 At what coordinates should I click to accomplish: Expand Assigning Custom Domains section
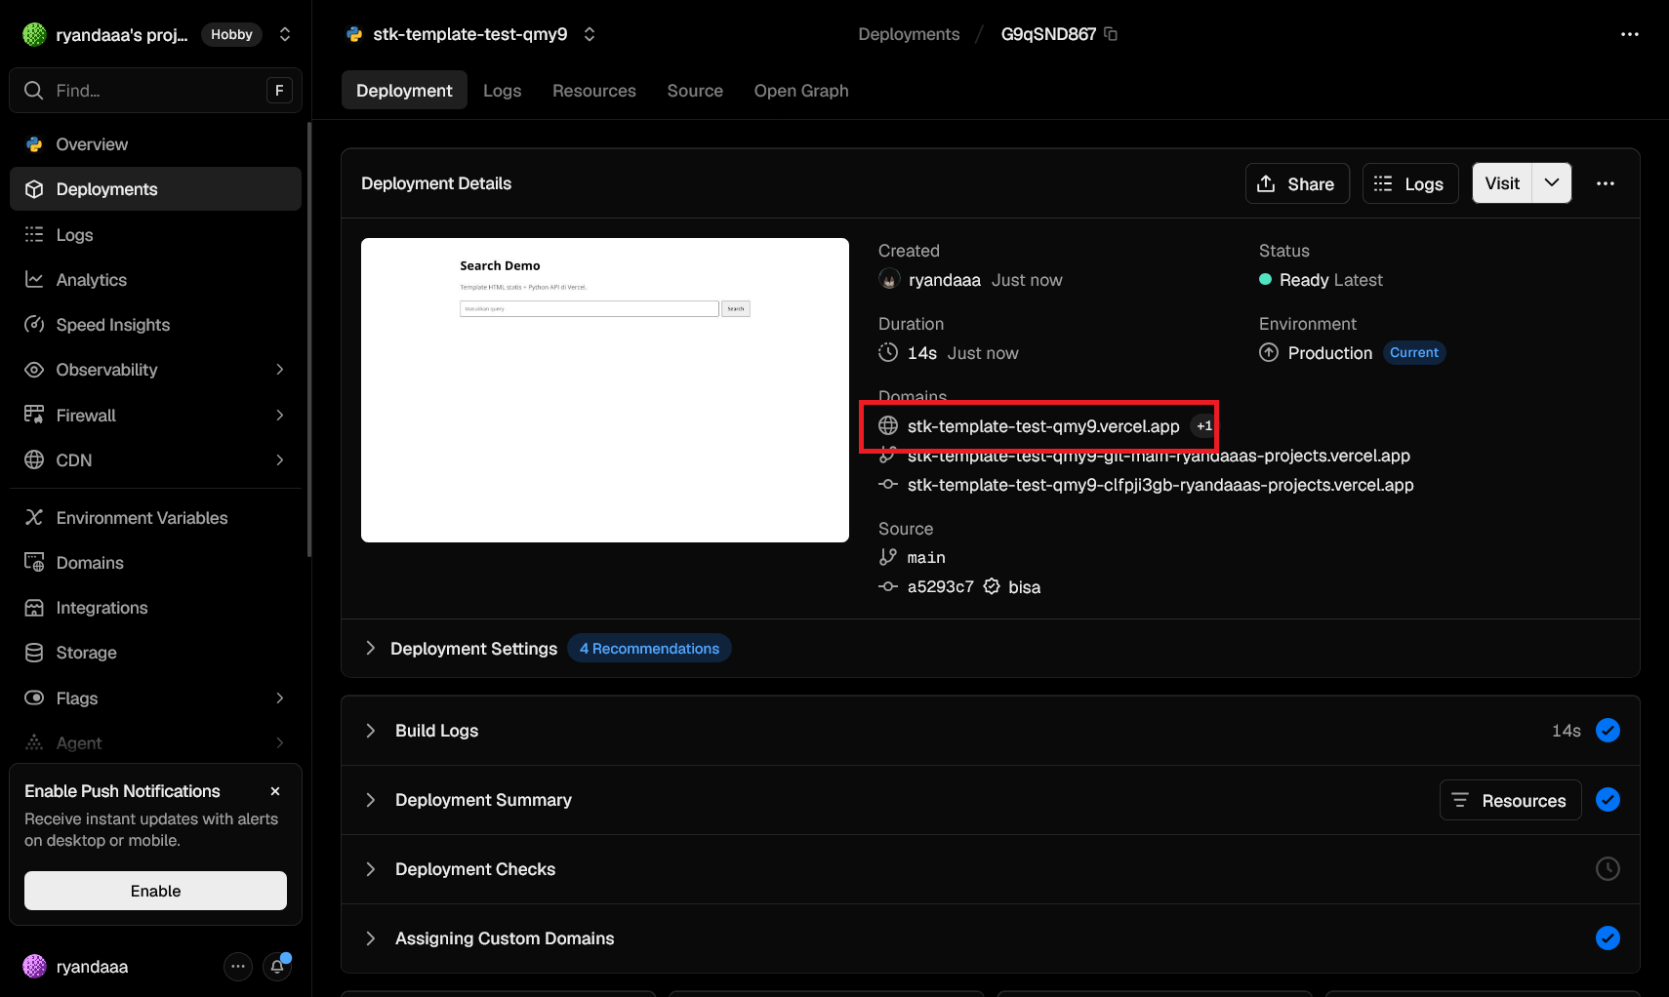[370, 938]
